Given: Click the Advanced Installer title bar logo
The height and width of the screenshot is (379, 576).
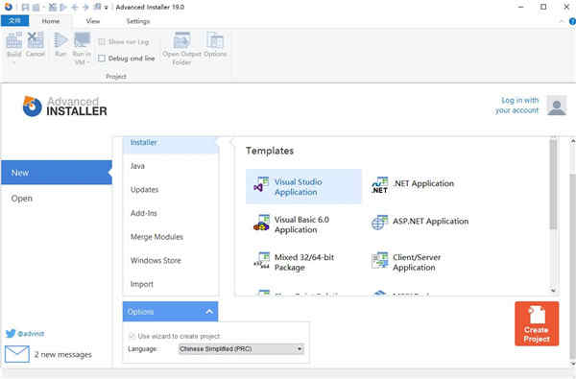Looking at the screenshot, I should pyautogui.click(x=8, y=7).
